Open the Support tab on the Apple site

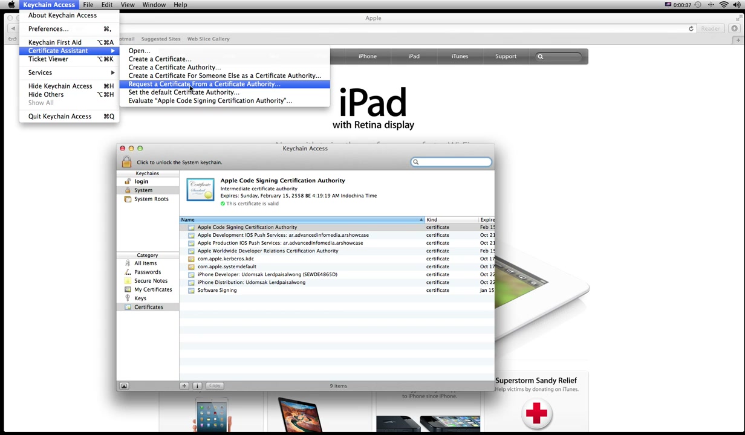[506, 56]
